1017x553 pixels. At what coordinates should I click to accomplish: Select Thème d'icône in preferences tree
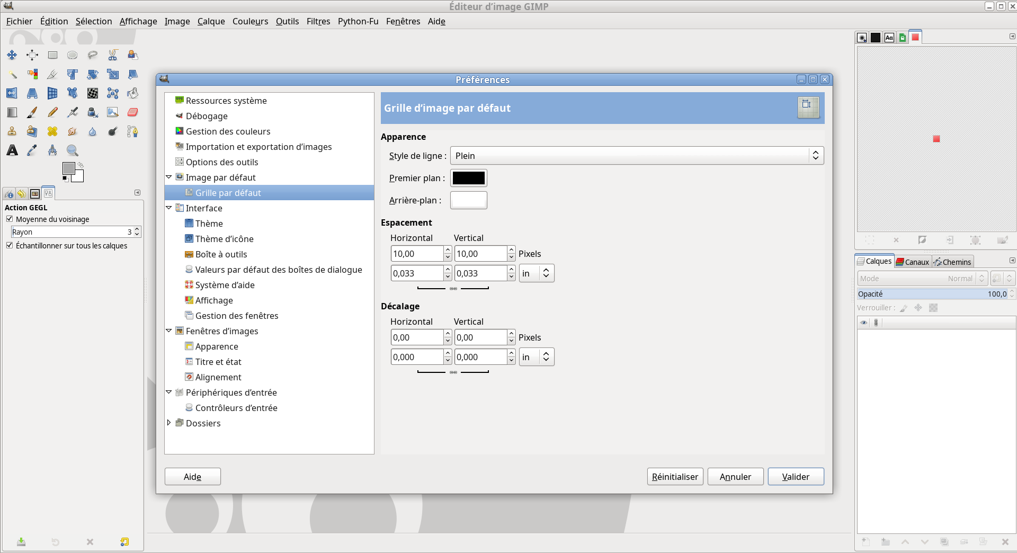(x=225, y=239)
